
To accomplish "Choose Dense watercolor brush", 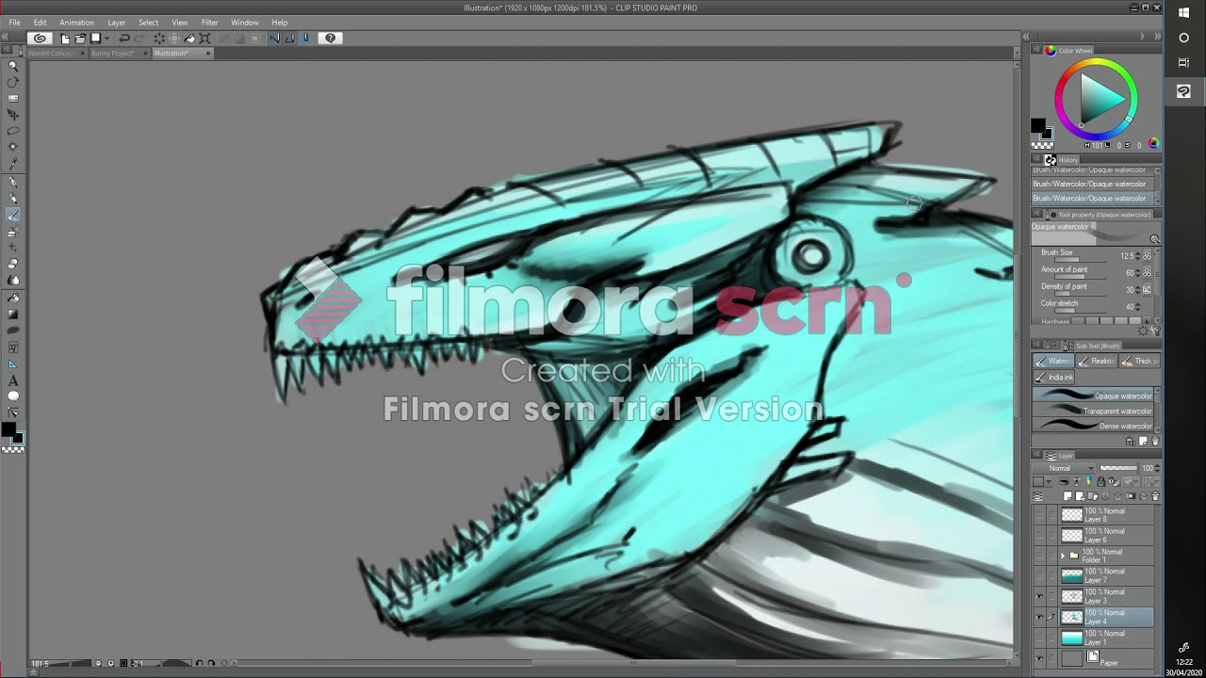I will coord(1093,426).
